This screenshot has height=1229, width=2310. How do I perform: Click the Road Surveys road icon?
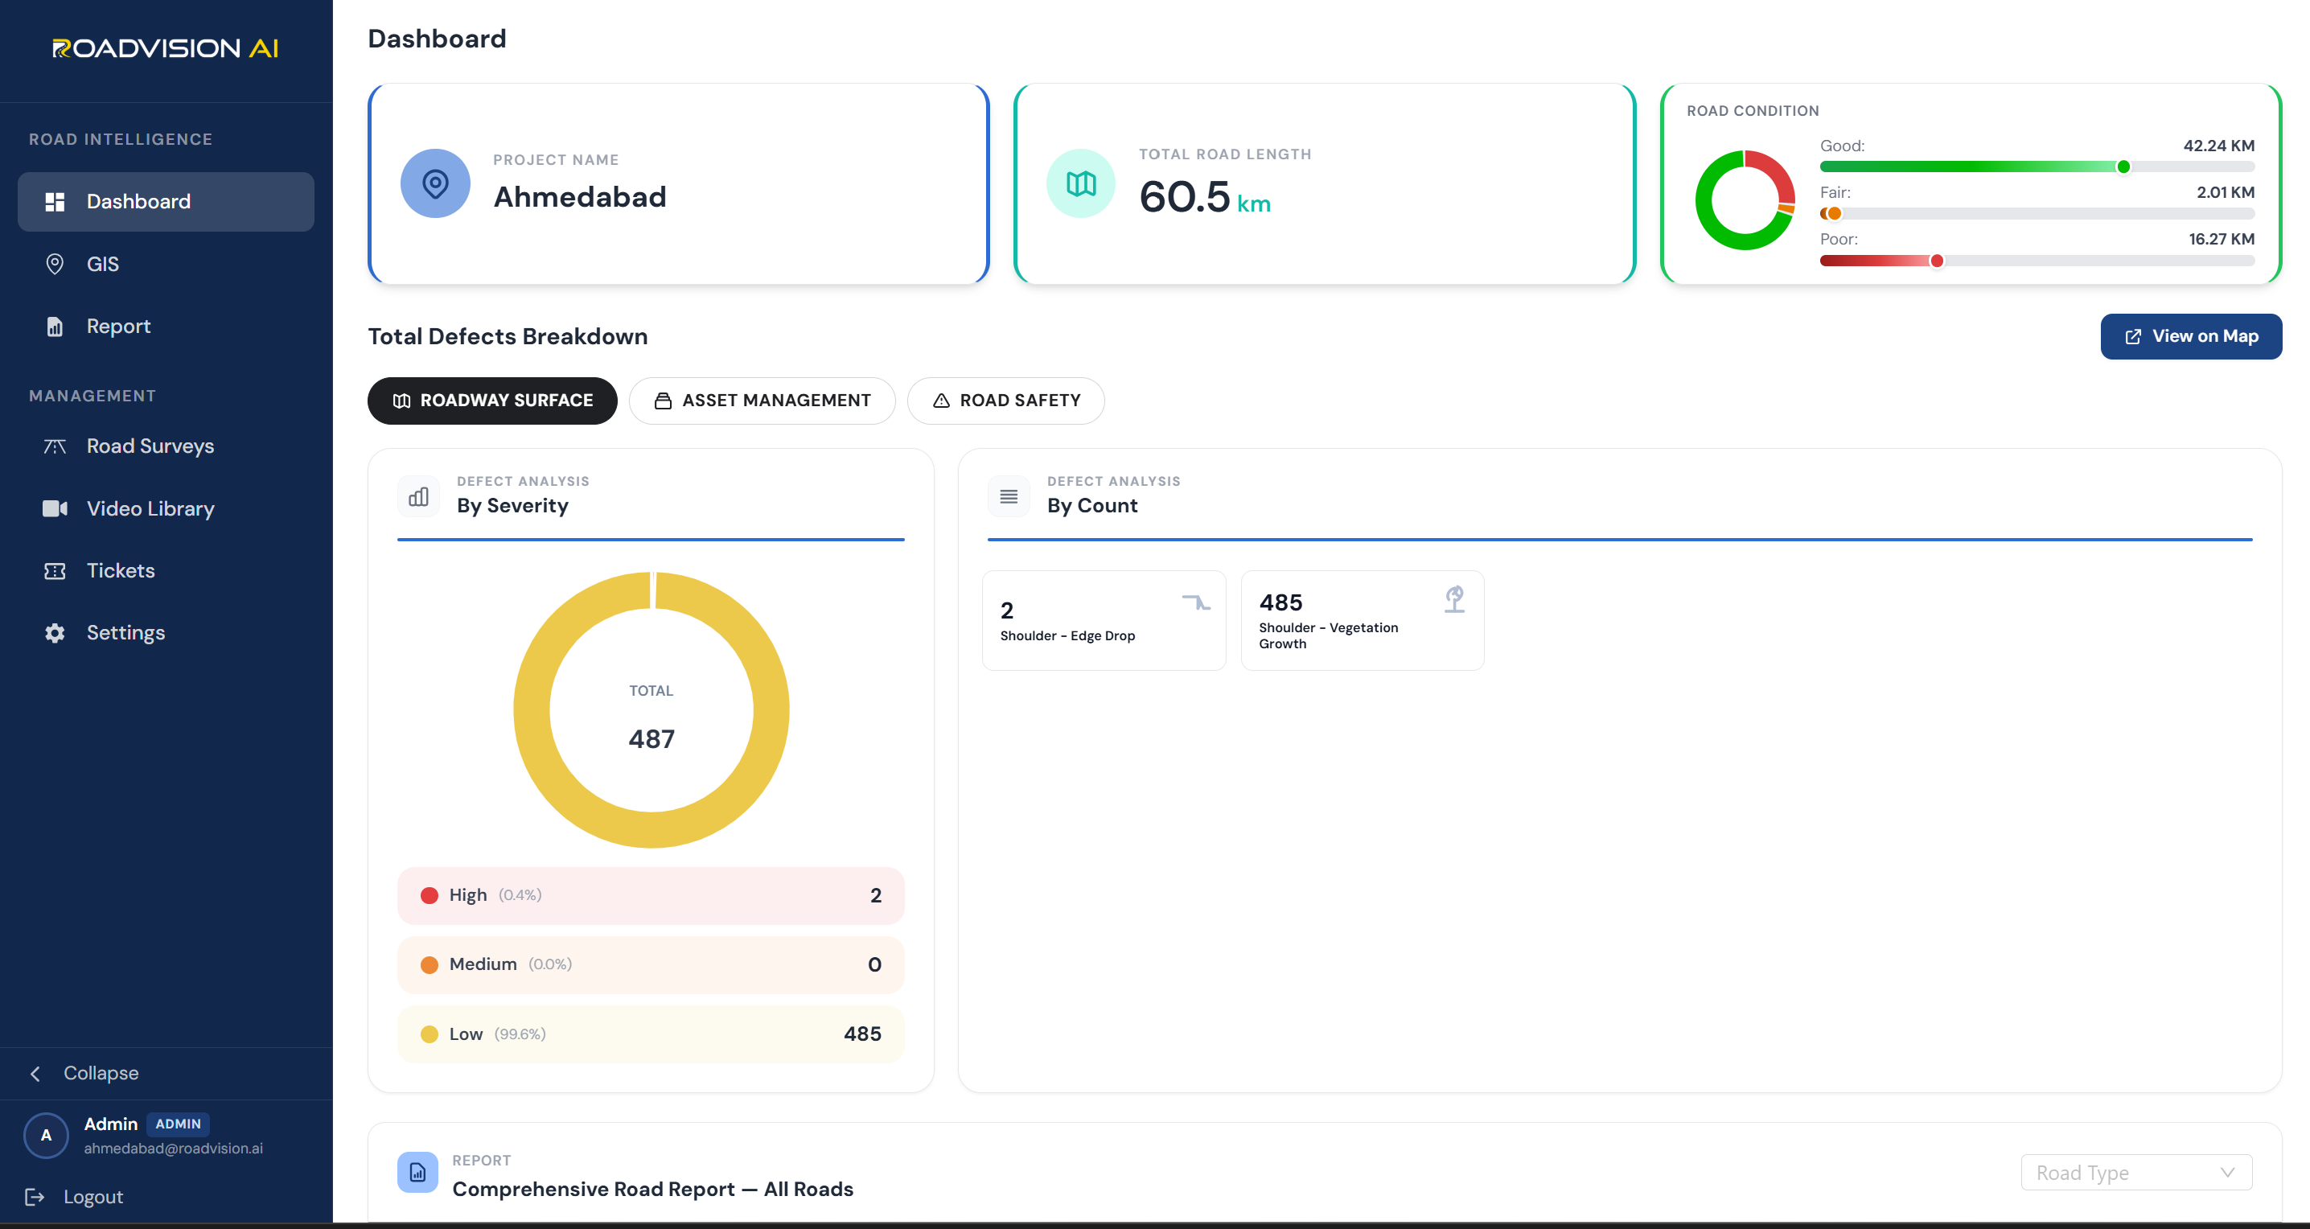(x=55, y=446)
